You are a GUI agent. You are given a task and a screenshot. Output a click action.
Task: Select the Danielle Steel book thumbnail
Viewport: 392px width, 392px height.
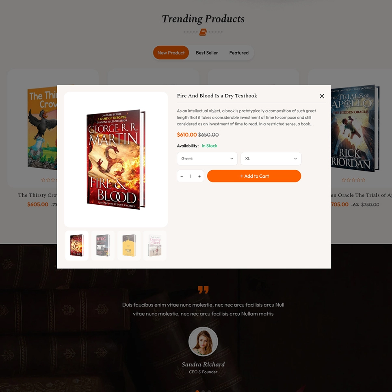pos(155,245)
